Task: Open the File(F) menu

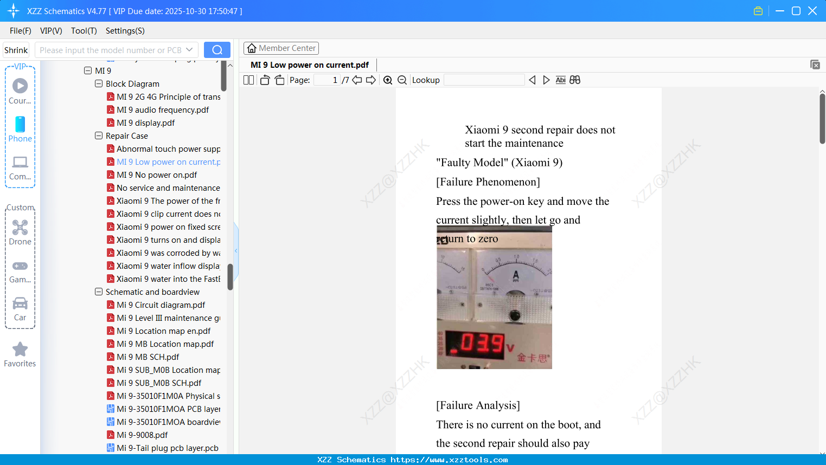Action: (x=21, y=31)
